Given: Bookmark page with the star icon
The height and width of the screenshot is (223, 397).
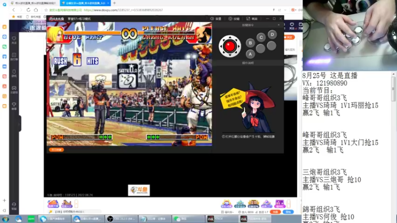Looking at the screenshot, I should tap(46, 10).
